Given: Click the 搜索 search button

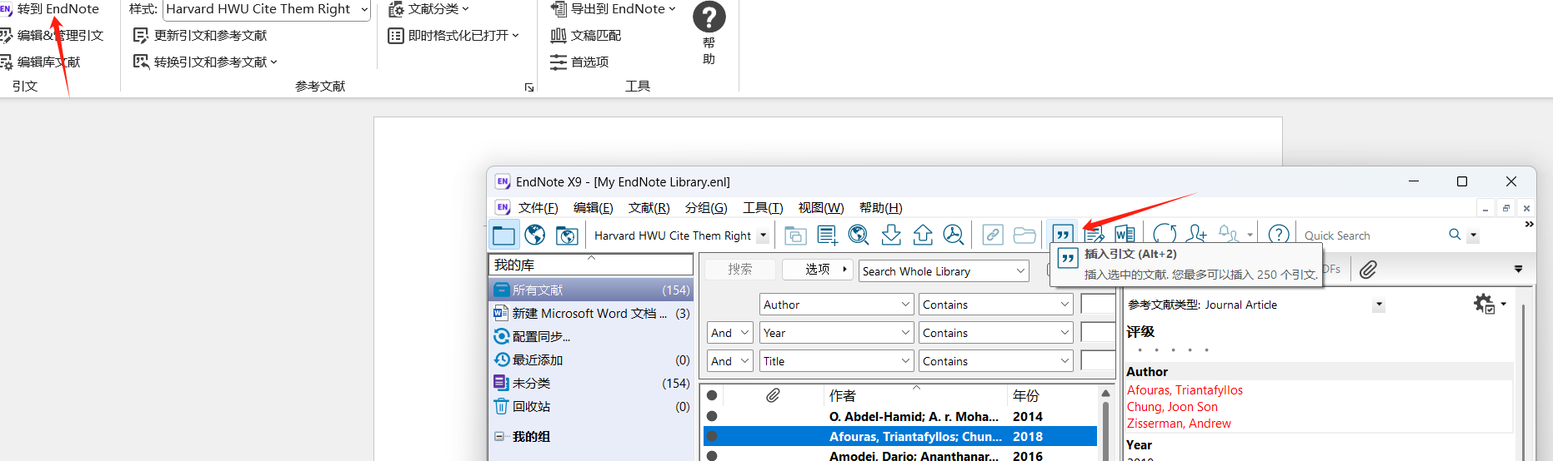Looking at the screenshot, I should (740, 270).
